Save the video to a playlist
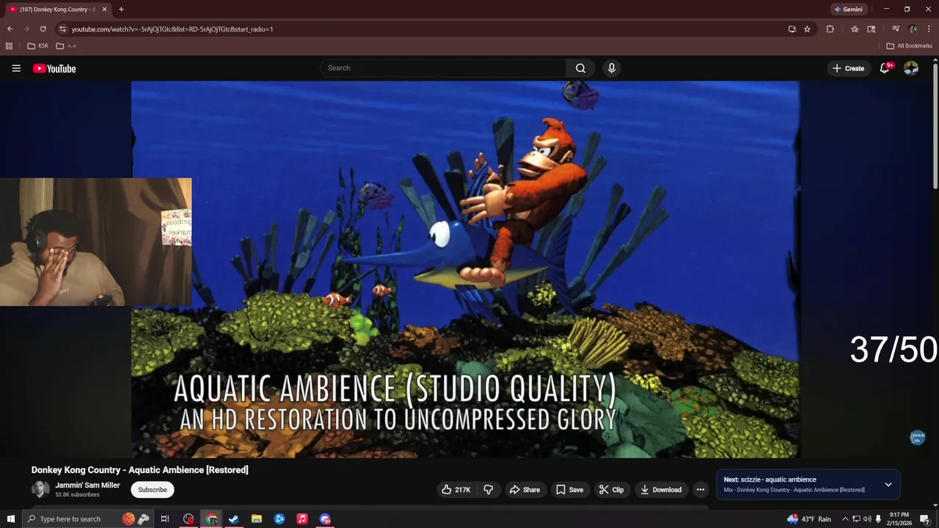The width and height of the screenshot is (939, 528). (569, 490)
